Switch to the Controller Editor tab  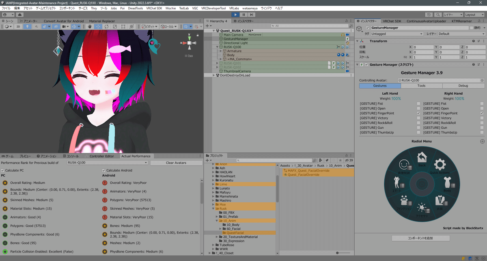(101, 156)
